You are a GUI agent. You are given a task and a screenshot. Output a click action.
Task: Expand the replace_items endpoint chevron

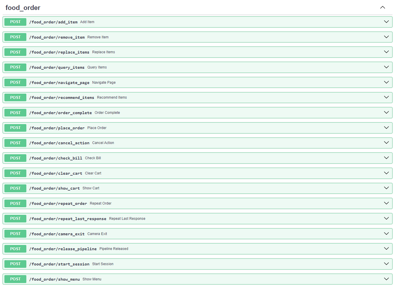pyautogui.click(x=386, y=52)
